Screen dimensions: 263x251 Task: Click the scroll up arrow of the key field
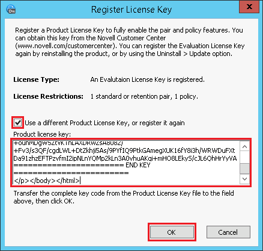[x=244, y=147]
